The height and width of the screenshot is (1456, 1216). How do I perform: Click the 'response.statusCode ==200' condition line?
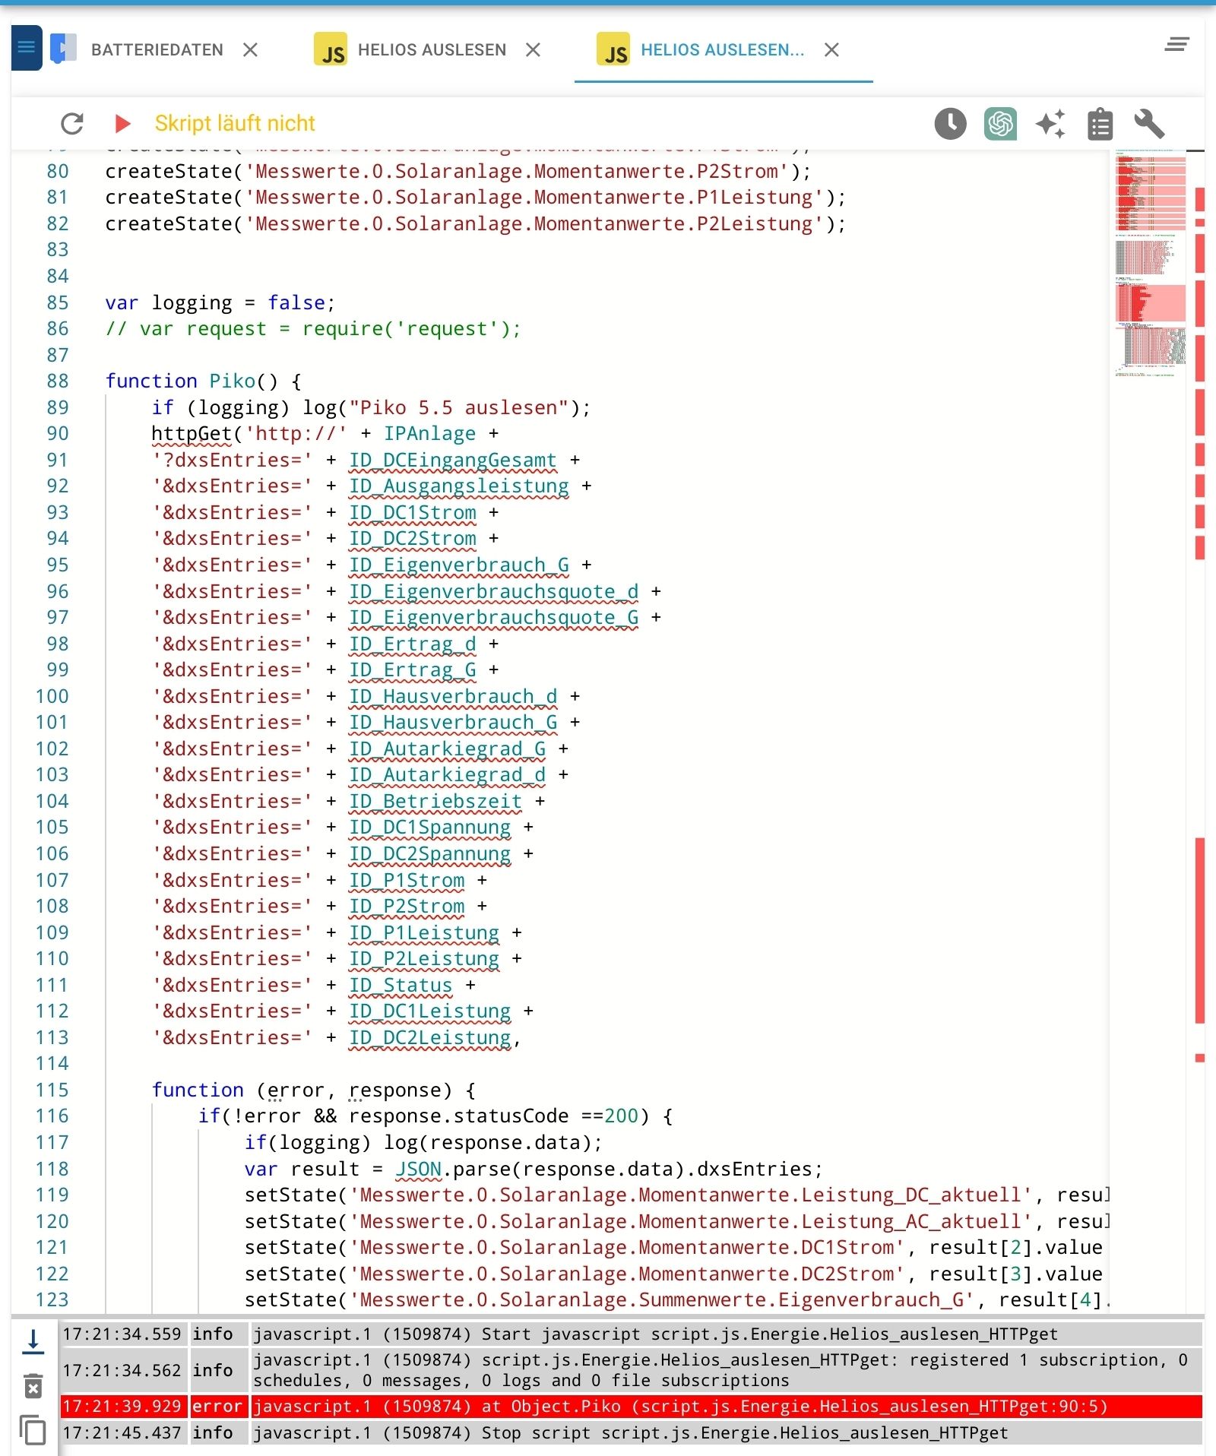tap(435, 1116)
